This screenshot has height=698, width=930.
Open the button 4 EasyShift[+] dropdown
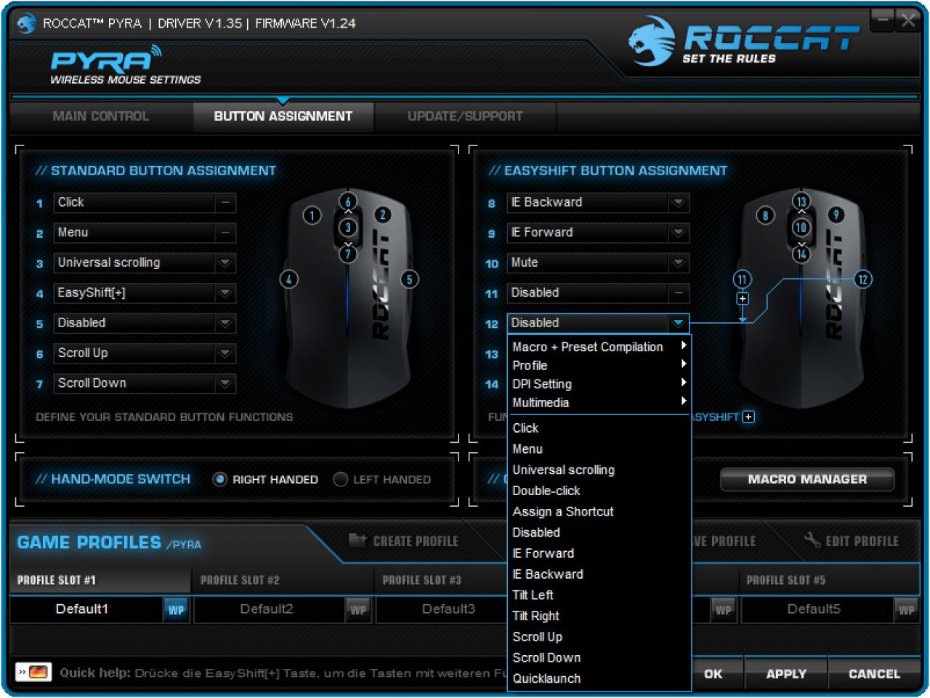[x=225, y=293]
